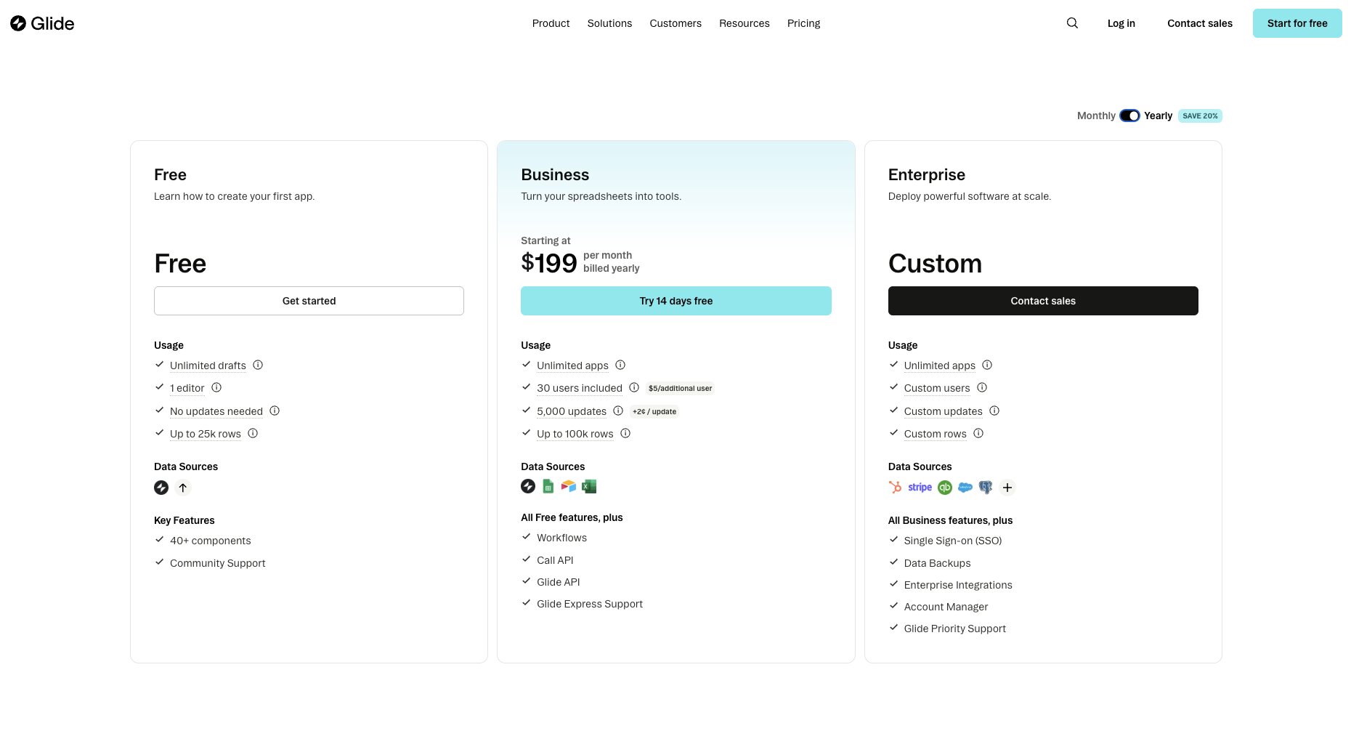The width and height of the screenshot is (1351, 731).
Task: Click info icon beside Up to 100k rows
Action: (625, 434)
